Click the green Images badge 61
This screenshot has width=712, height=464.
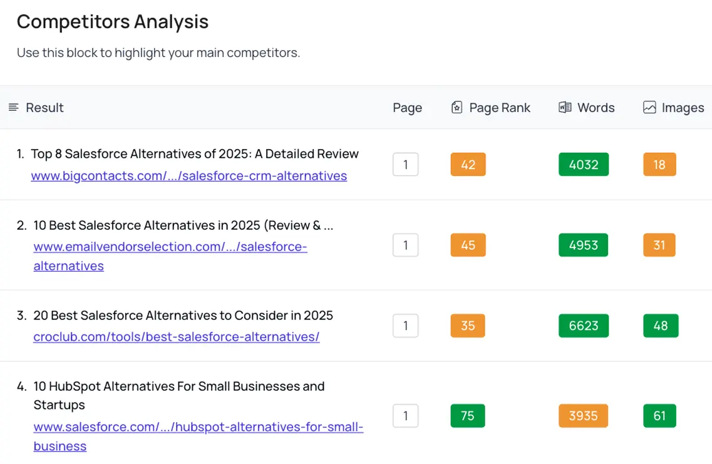[660, 415]
